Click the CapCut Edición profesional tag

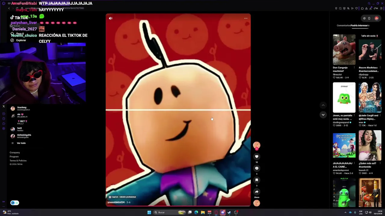(x=122, y=197)
